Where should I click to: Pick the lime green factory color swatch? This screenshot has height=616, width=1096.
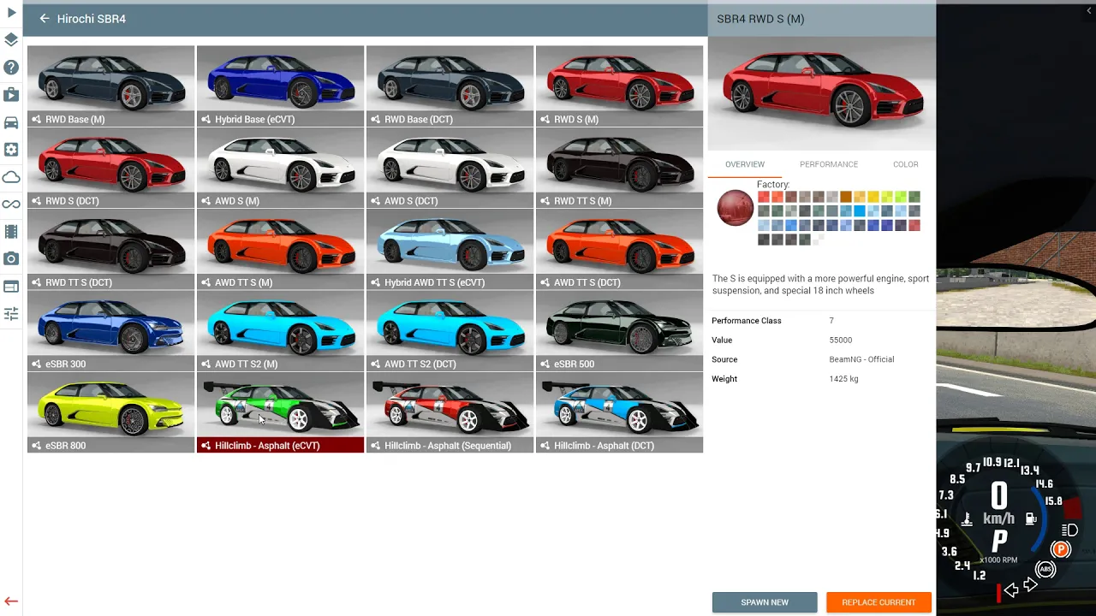pos(901,197)
